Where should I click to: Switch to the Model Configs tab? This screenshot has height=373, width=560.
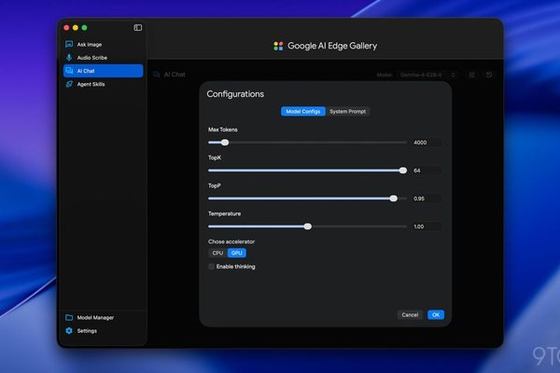(x=302, y=111)
